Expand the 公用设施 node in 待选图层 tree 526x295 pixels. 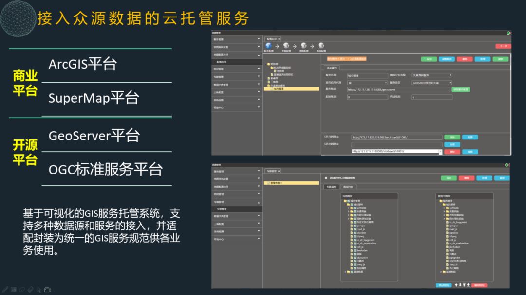(x=349, y=208)
